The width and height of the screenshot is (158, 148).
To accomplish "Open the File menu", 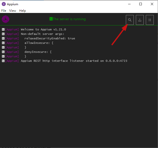I will [4, 10].
